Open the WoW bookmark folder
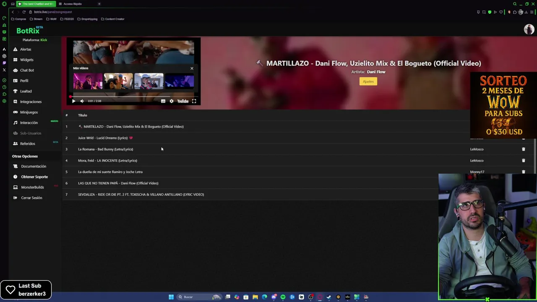The image size is (537, 302). [x=51, y=19]
